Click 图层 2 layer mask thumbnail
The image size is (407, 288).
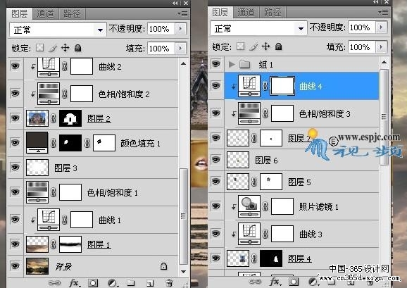(70, 118)
